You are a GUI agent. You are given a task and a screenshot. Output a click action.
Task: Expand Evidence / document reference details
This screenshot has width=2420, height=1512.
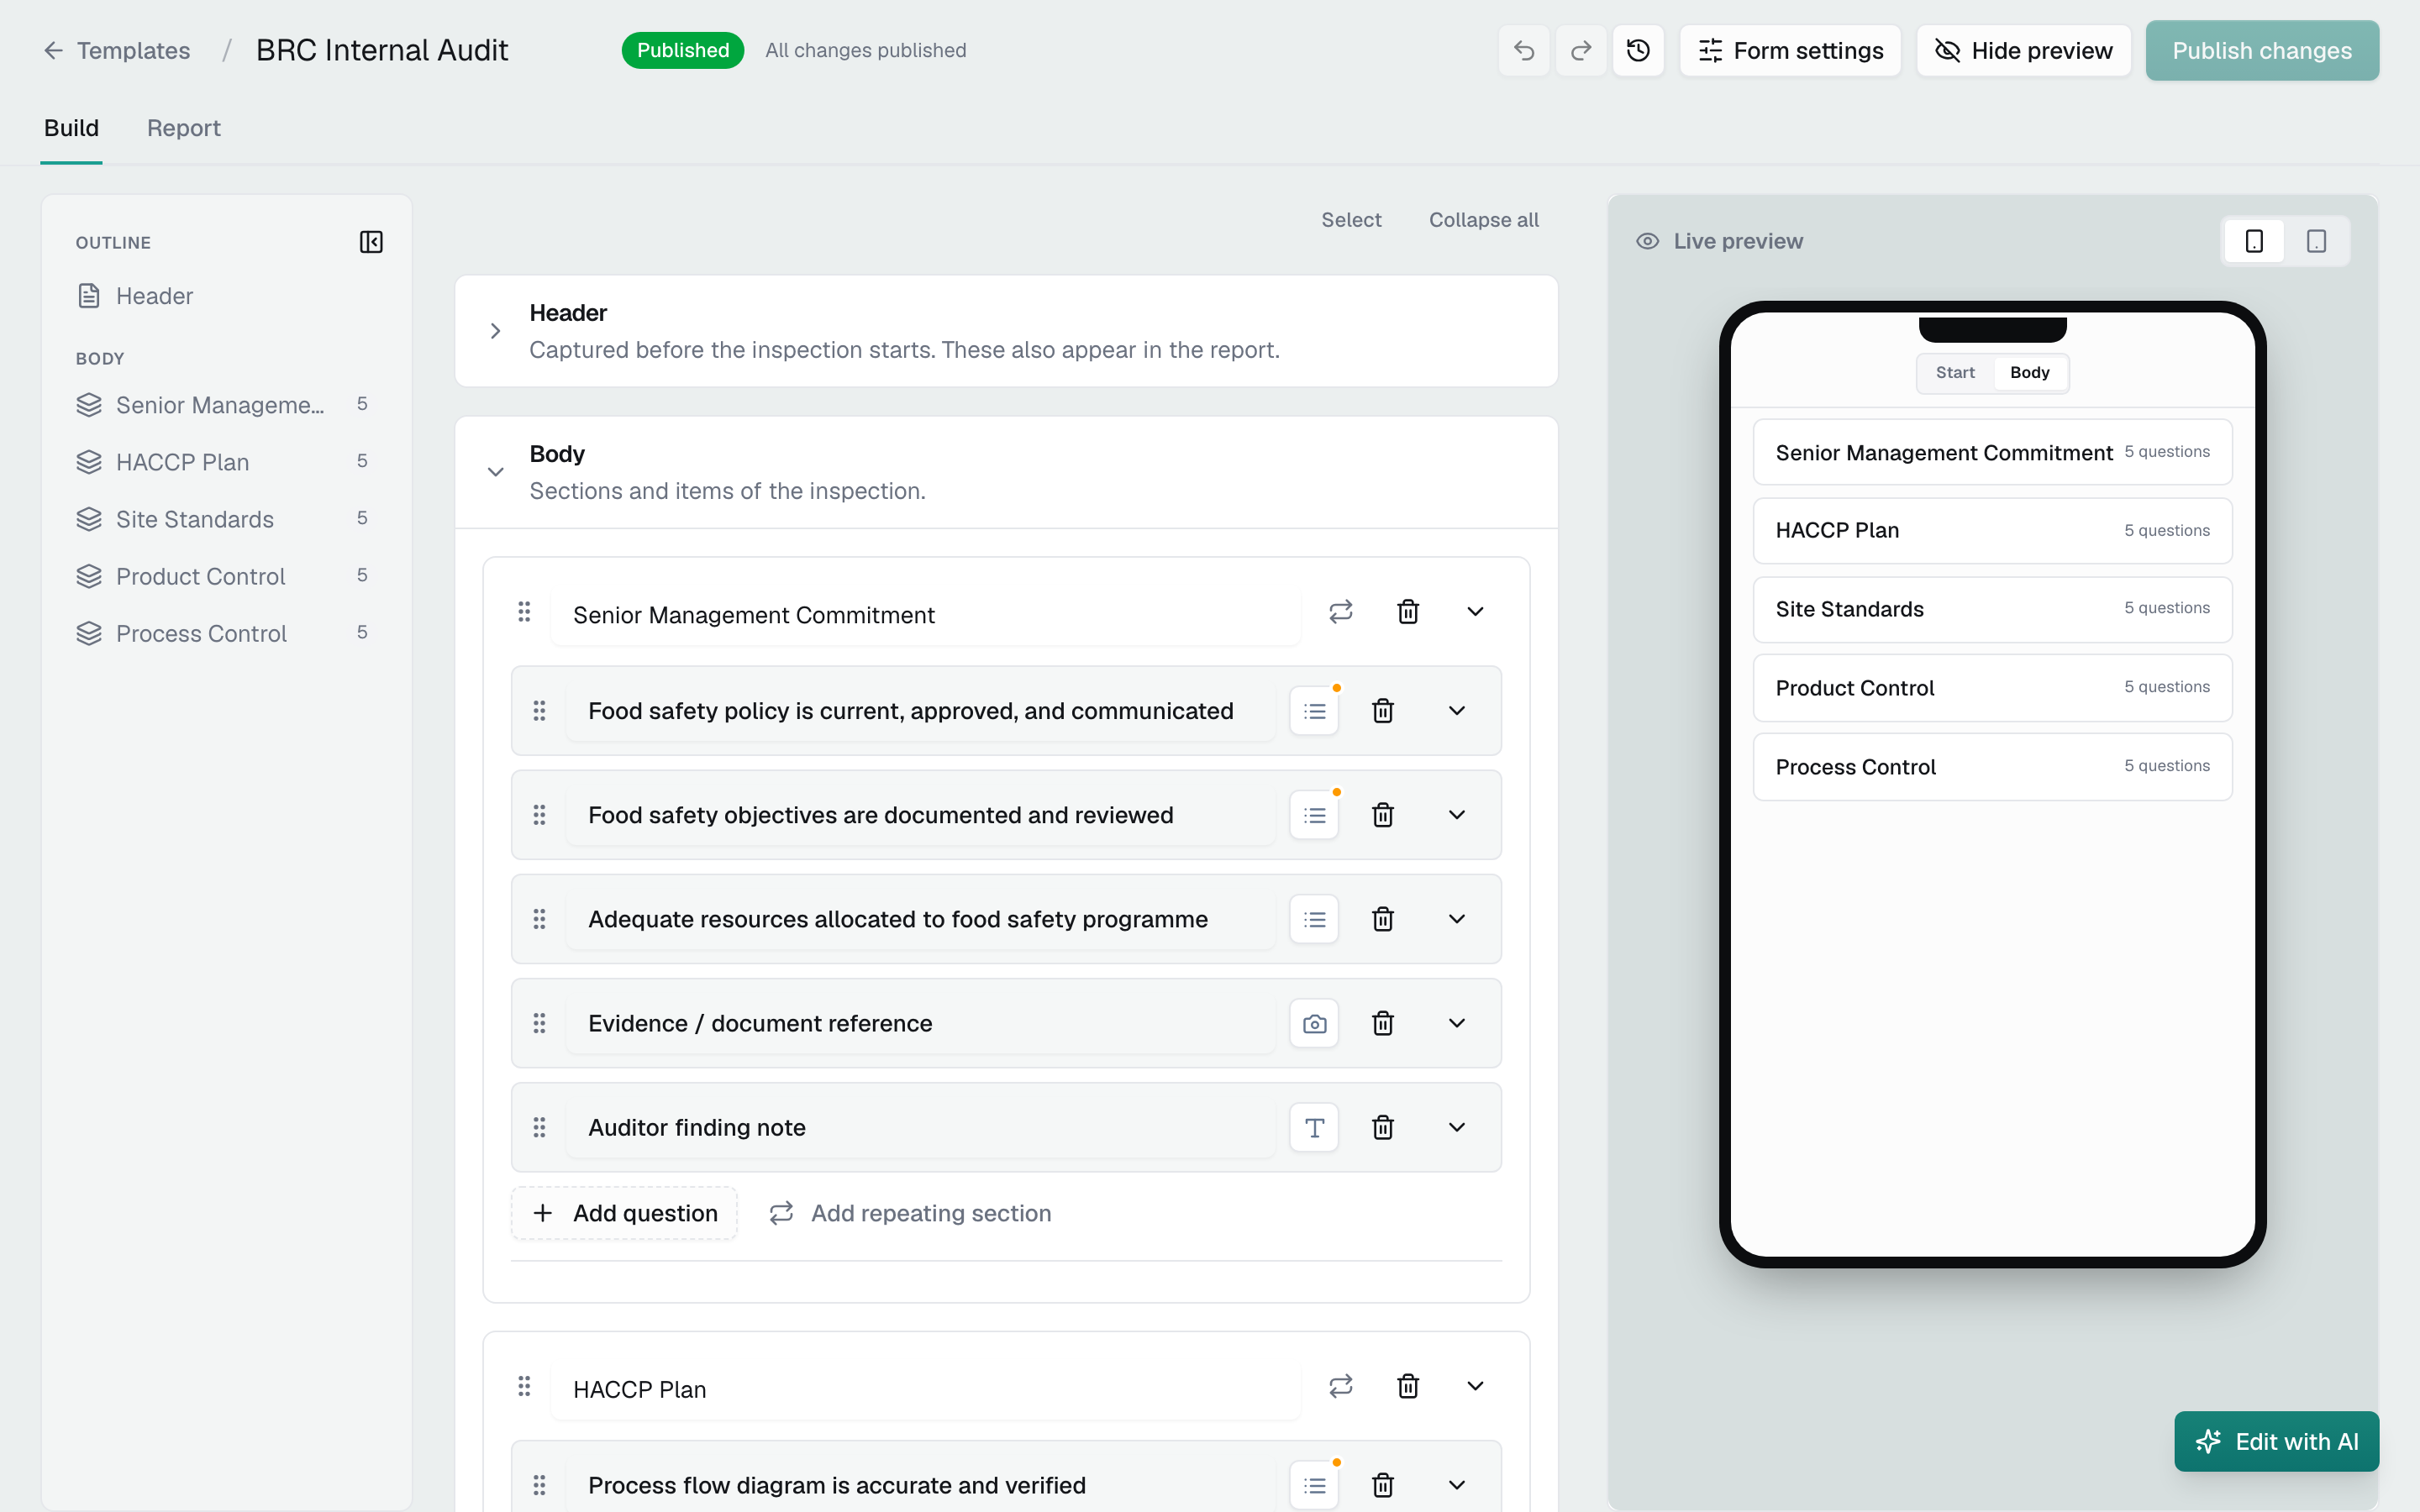(x=1457, y=1023)
